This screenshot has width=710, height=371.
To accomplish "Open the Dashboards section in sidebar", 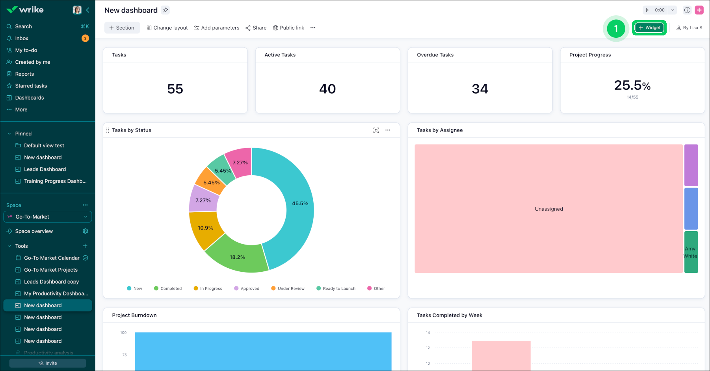I will pos(29,98).
